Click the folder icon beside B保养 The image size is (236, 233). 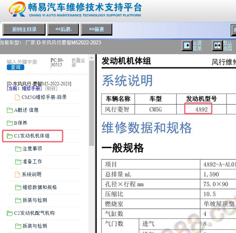(10, 123)
